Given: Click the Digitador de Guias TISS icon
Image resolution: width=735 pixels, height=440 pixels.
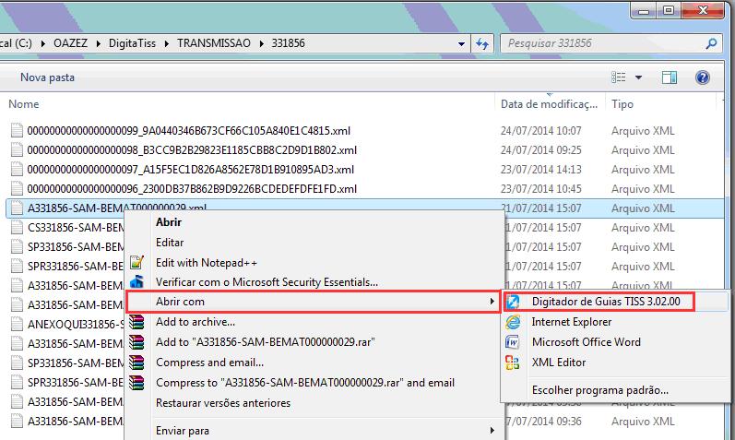Looking at the screenshot, I should (x=513, y=302).
